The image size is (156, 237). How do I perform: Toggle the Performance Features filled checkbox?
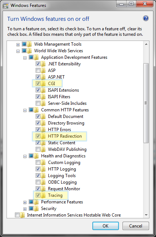tap(31, 202)
